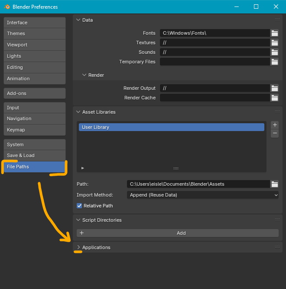The width and height of the screenshot is (286, 289).
Task: Expand the Applications panel
Action: [x=78, y=247]
